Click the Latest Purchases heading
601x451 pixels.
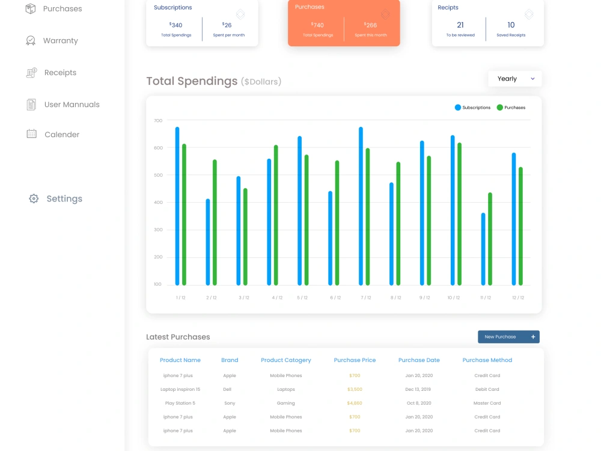click(178, 337)
